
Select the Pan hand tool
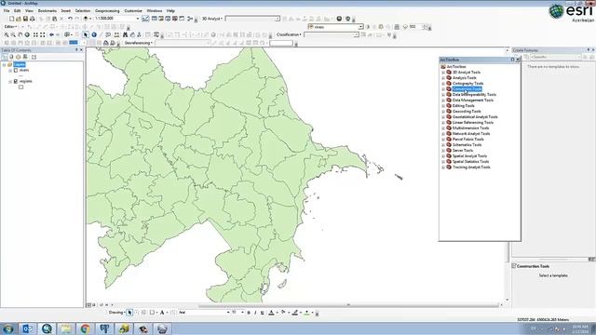tap(20, 34)
